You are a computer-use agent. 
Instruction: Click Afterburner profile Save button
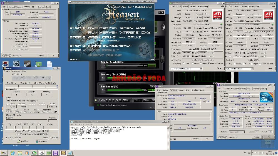click(x=126, y=100)
